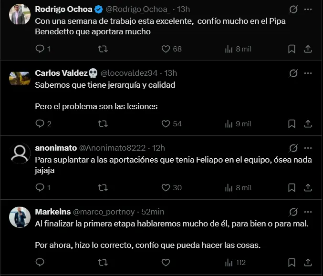Open more options on Rodrigo Ochoa's tweet
This screenshot has width=323, height=276.
(x=308, y=9)
